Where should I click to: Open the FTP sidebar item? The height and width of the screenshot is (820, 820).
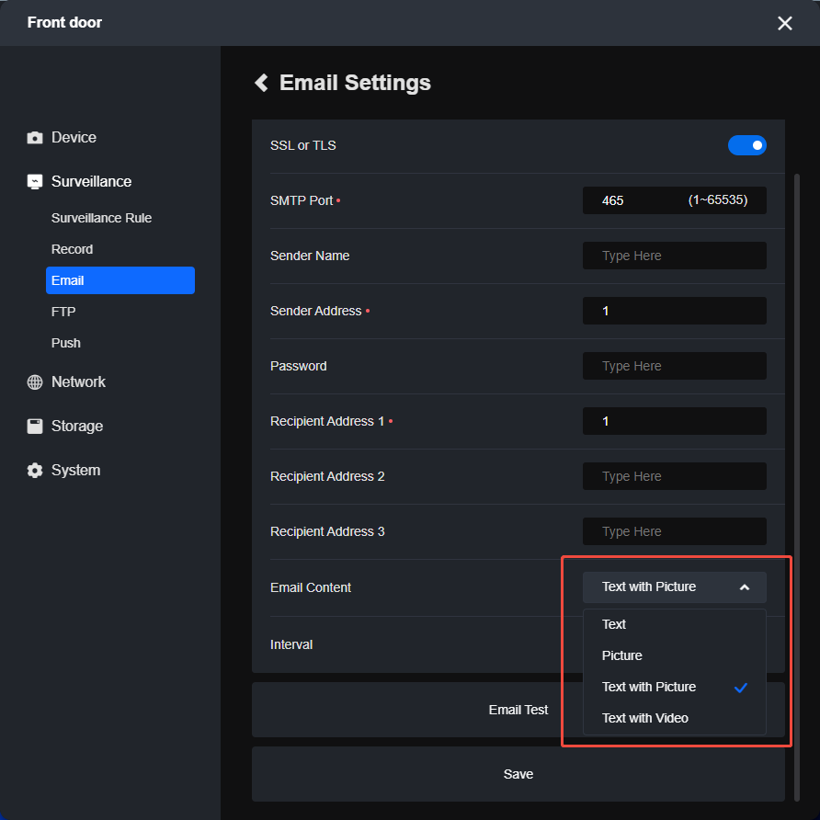63,312
